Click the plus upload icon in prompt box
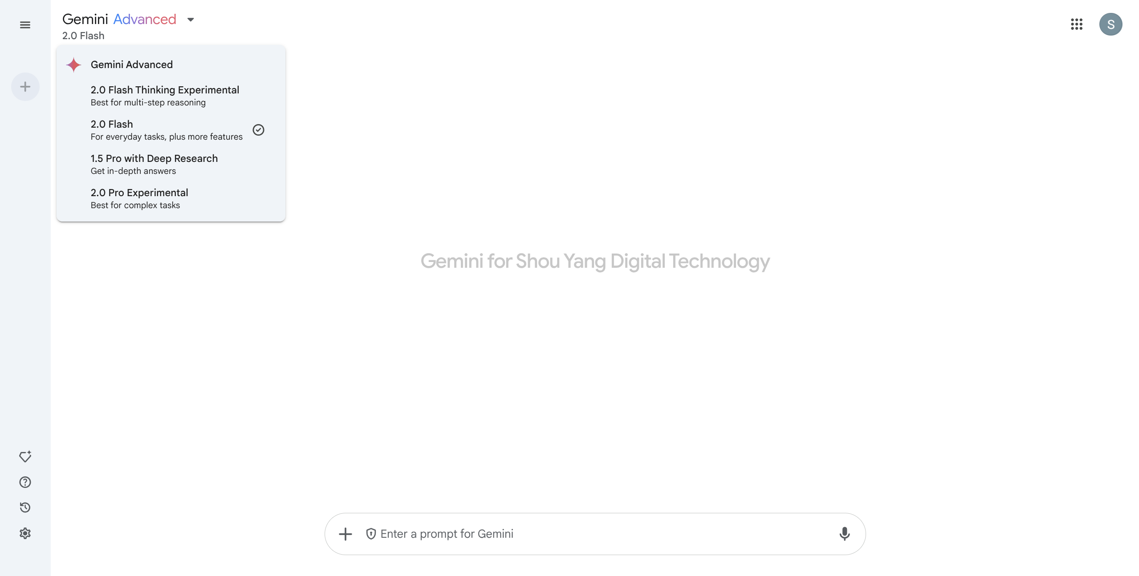This screenshot has height=576, width=1139. tap(346, 534)
